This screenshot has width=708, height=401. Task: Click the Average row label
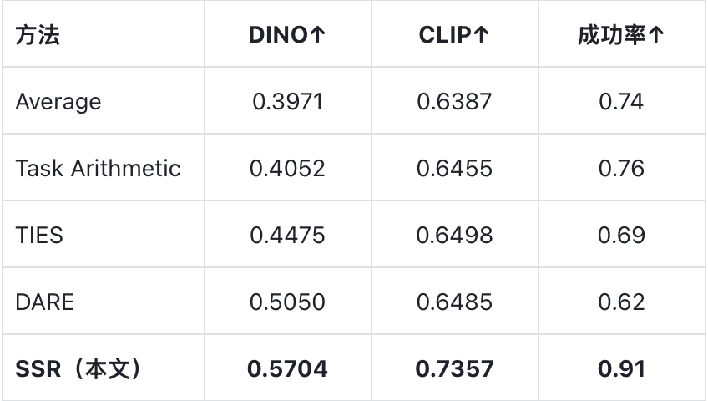click(x=58, y=102)
